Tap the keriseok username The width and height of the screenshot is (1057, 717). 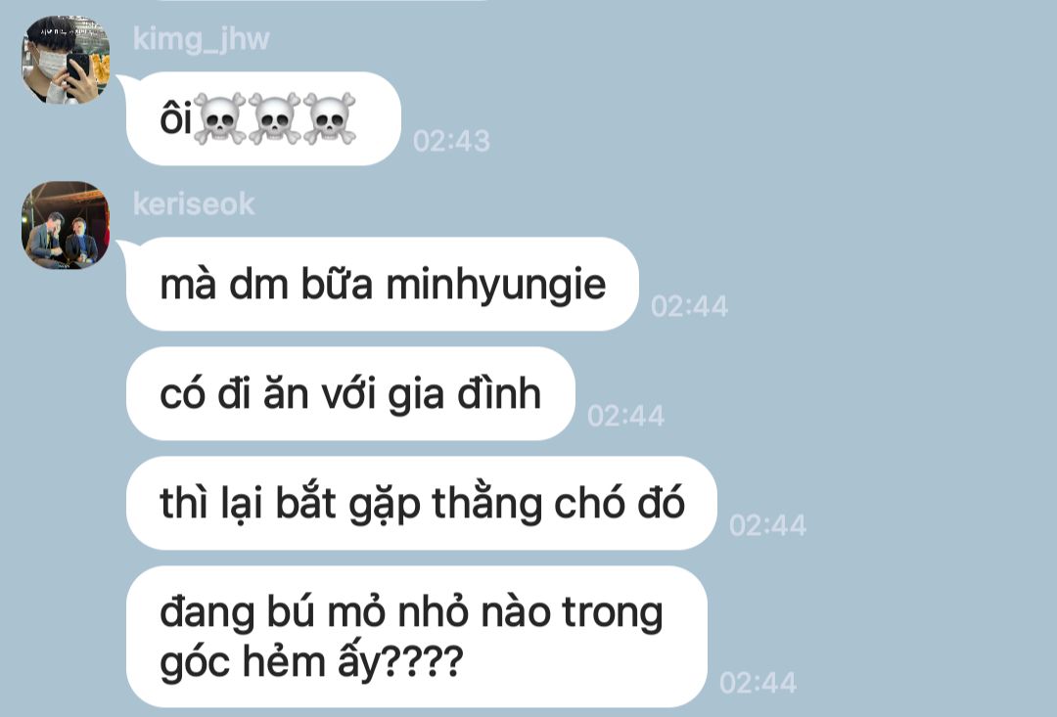coord(194,203)
